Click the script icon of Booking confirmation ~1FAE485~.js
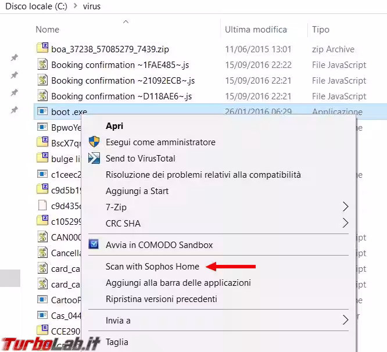Image resolution: width=387 pixels, height=352 pixels. (42, 64)
